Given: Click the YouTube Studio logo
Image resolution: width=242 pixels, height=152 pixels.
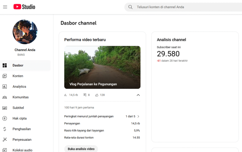Looking at the screenshot, I should (x=24, y=7).
